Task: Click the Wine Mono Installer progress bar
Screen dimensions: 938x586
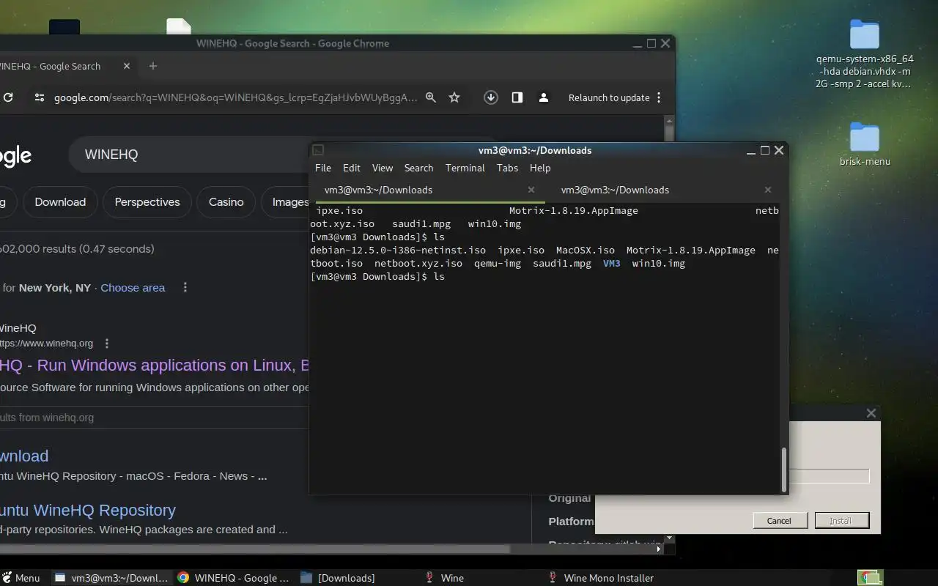Action: click(x=829, y=476)
